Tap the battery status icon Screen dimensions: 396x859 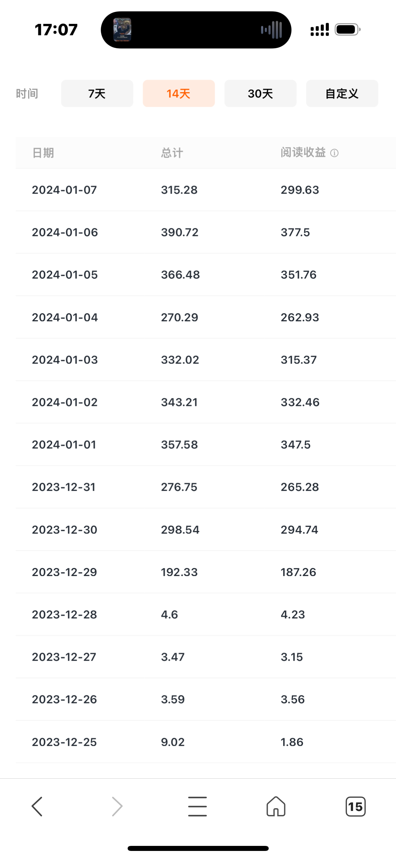[x=348, y=30]
